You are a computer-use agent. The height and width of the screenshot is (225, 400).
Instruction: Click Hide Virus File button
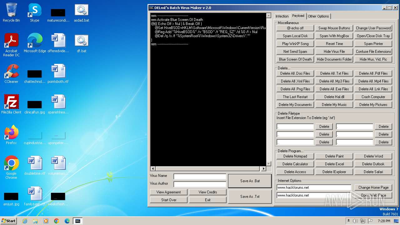click(334, 52)
